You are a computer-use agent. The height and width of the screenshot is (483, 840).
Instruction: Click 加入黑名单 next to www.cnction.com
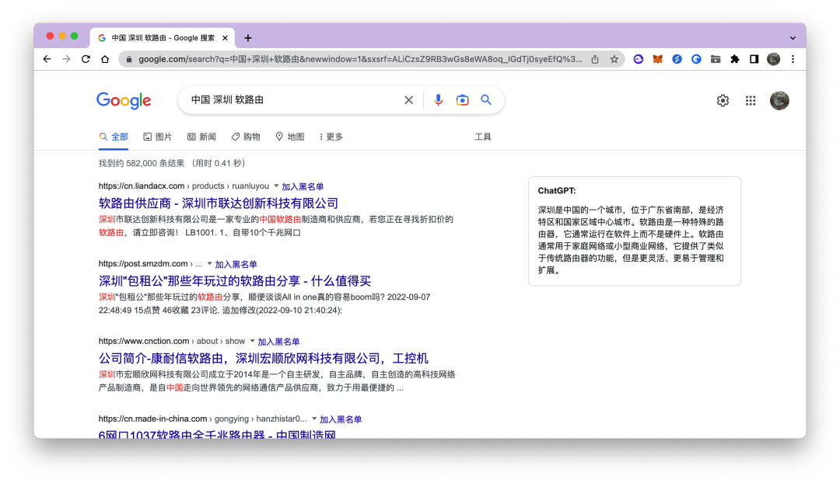[x=278, y=342]
